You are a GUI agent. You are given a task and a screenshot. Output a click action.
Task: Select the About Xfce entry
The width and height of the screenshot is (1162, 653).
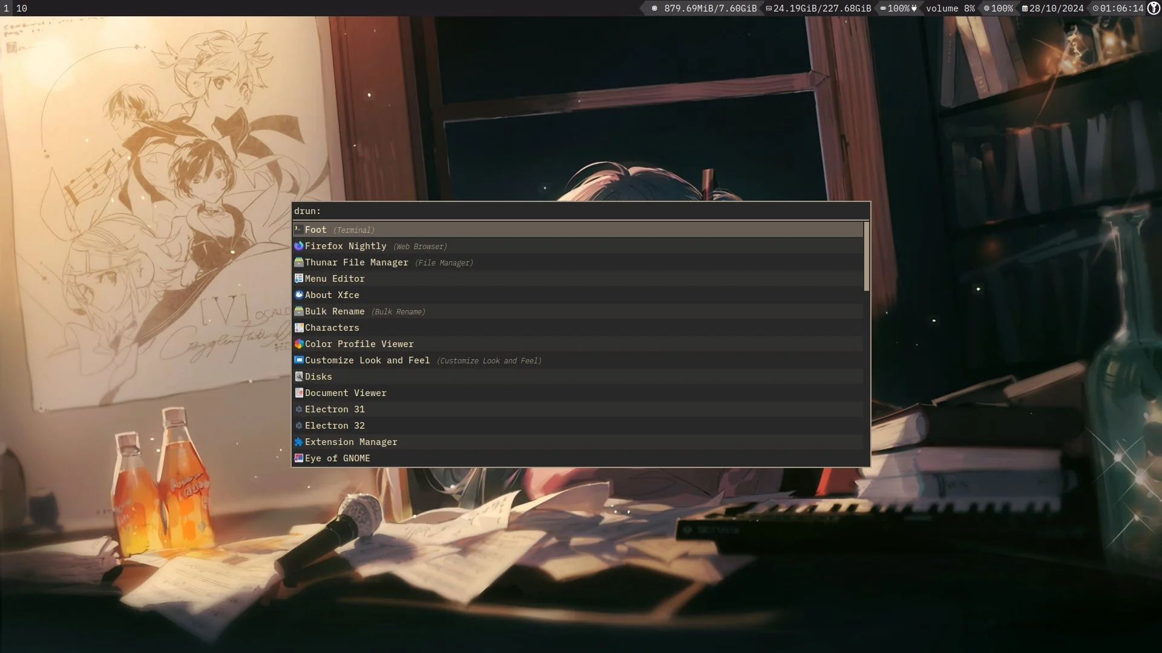578,295
